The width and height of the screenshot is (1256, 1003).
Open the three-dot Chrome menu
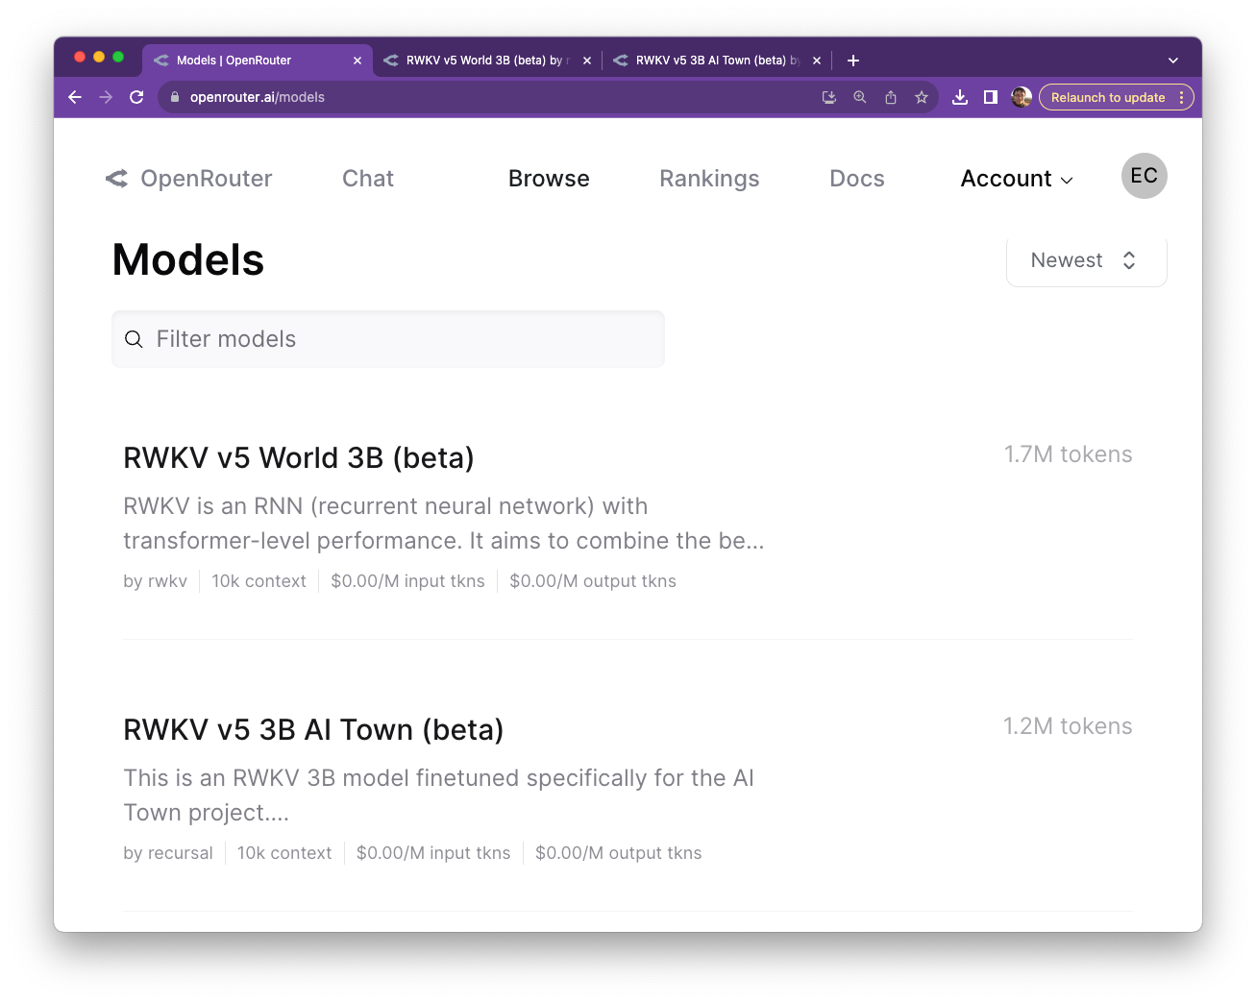coord(1182,97)
